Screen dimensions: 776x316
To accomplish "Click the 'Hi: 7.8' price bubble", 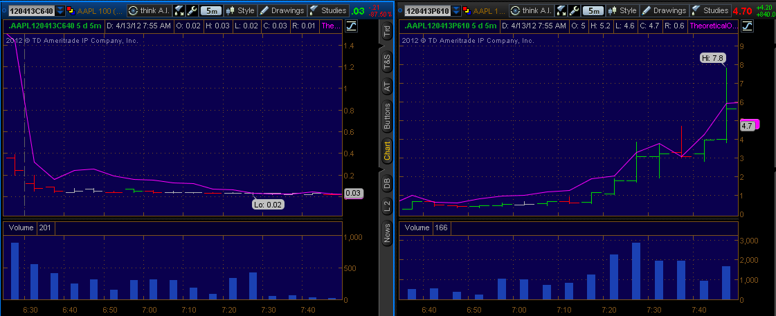I will pos(712,58).
